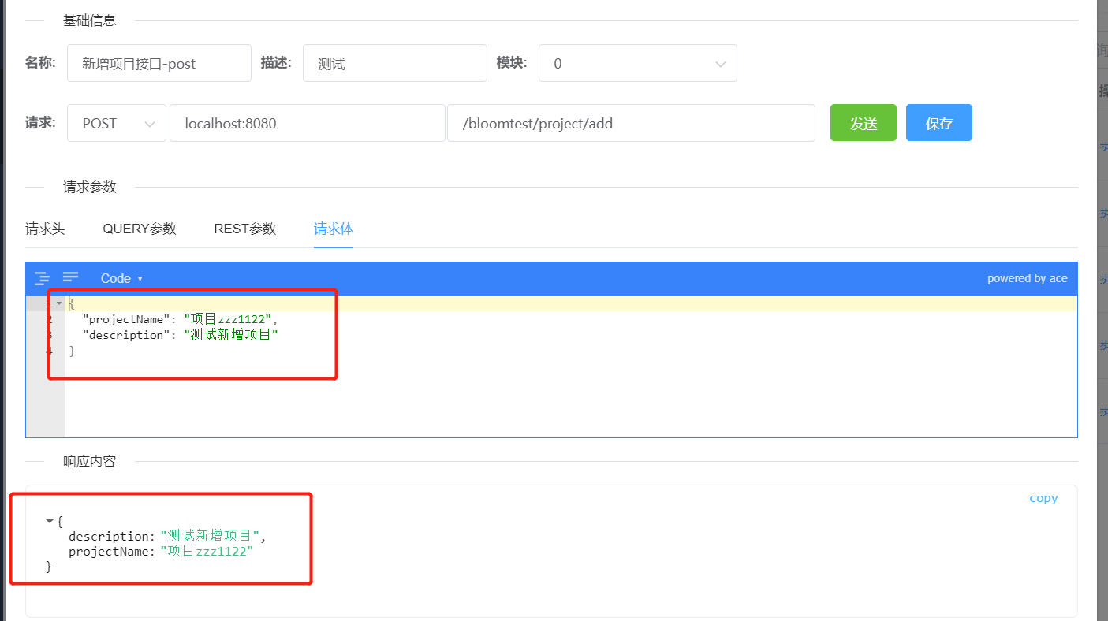Click the "description" key in editor
This screenshot has width=1108, height=621.
[x=125, y=335]
